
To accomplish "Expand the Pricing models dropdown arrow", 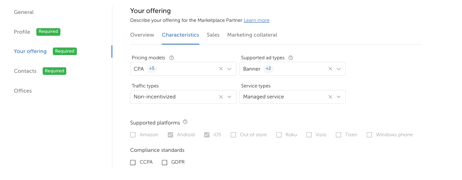I will pos(229,69).
